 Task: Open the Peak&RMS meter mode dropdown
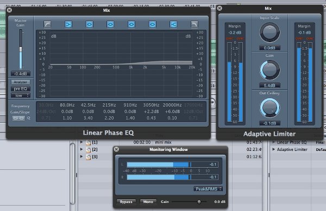(208, 189)
